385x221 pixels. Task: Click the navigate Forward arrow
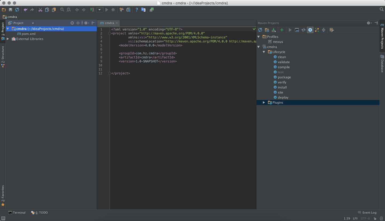84,10
